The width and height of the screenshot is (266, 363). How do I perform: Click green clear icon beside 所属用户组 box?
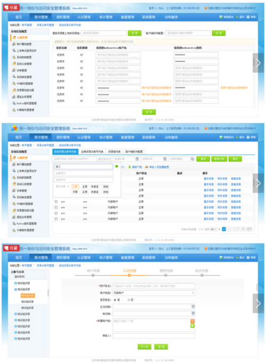pyautogui.click(x=192, y=326)
